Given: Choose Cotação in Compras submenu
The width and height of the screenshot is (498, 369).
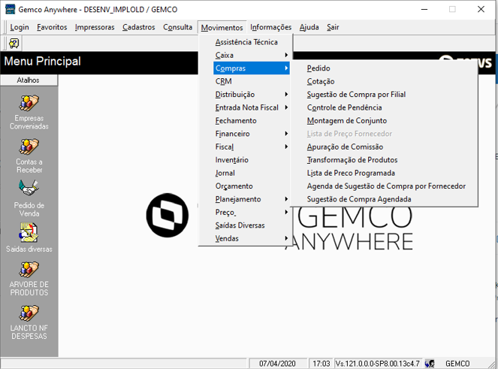Looking at the screenshot, I should (x=384, y=81).
